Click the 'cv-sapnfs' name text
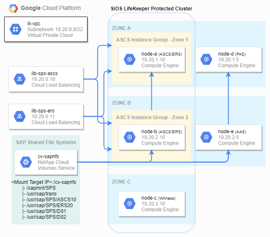Screen dimensions: 270x237 point(49,156)
